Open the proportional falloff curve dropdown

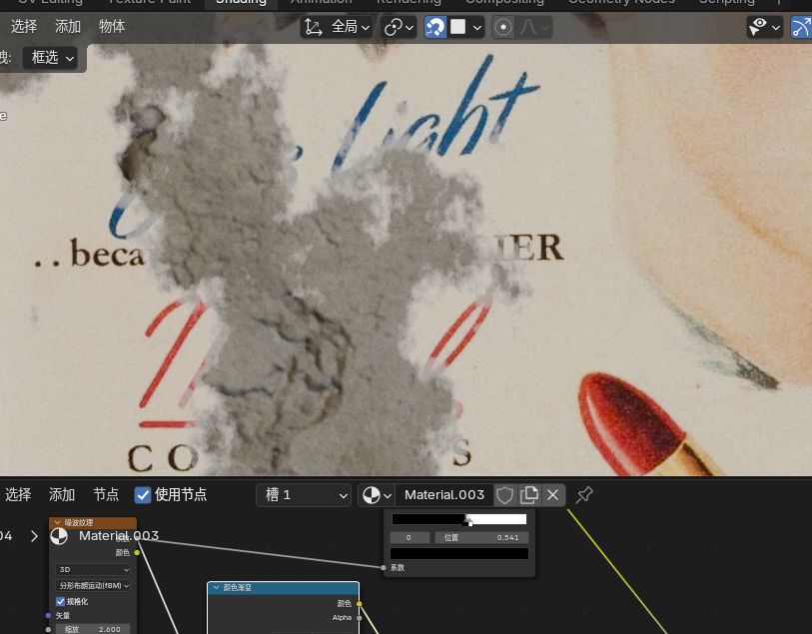tap(533, 27)
